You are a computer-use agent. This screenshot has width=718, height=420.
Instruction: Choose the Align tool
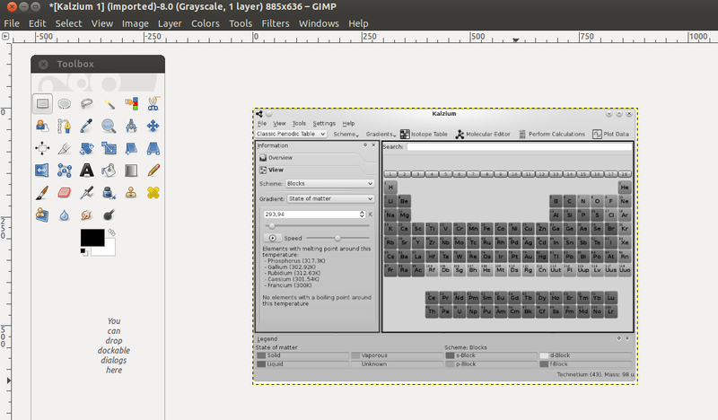(42, 148)
